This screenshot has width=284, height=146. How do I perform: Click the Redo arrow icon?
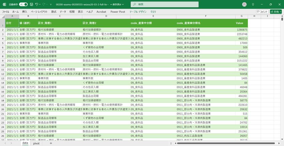[44, 5]
